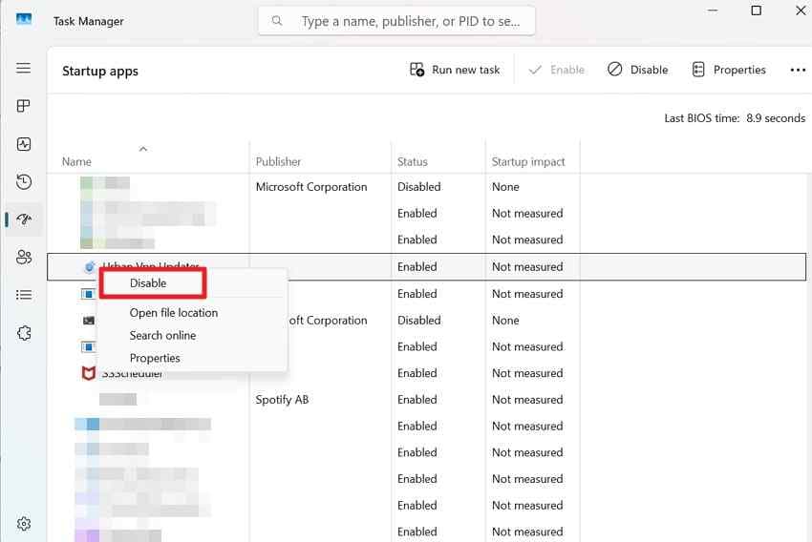Screen dimensions: 812x542
Task: Minimize the Task Manager window
Action: pyautogui.click(x=713, y=10)
